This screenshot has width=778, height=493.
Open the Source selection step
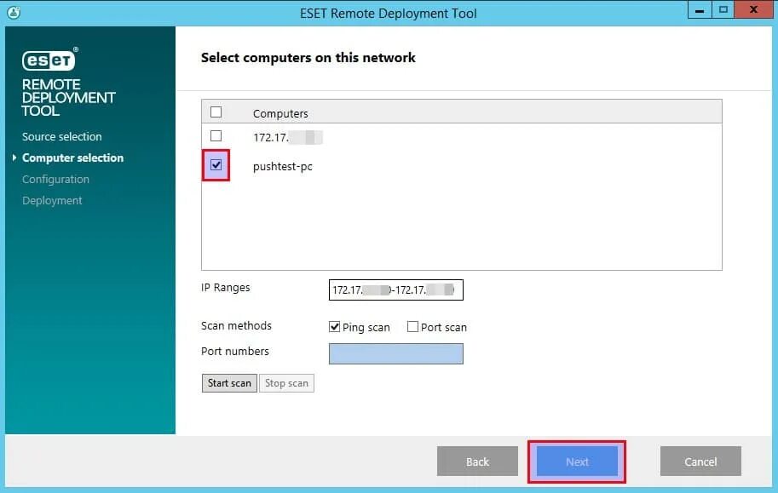point(62,136)
